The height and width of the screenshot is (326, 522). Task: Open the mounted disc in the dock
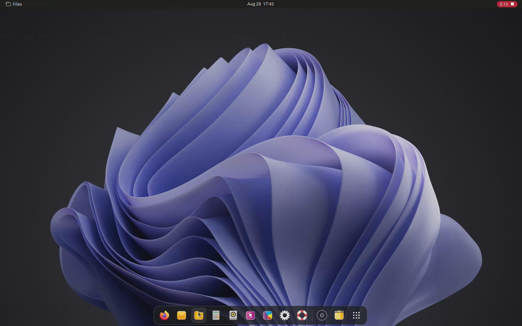322,315
